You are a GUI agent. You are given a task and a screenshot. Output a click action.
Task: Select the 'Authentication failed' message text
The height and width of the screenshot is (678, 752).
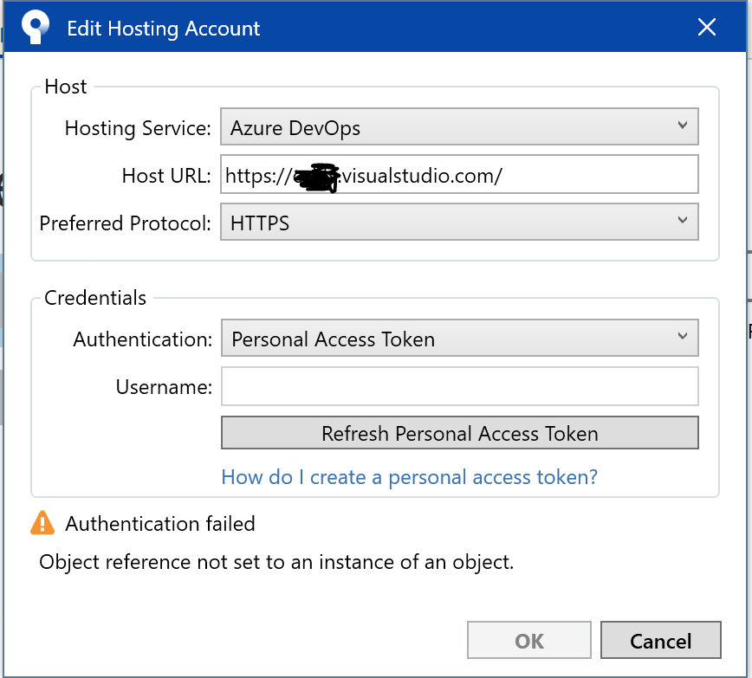(x=160, y=524)
